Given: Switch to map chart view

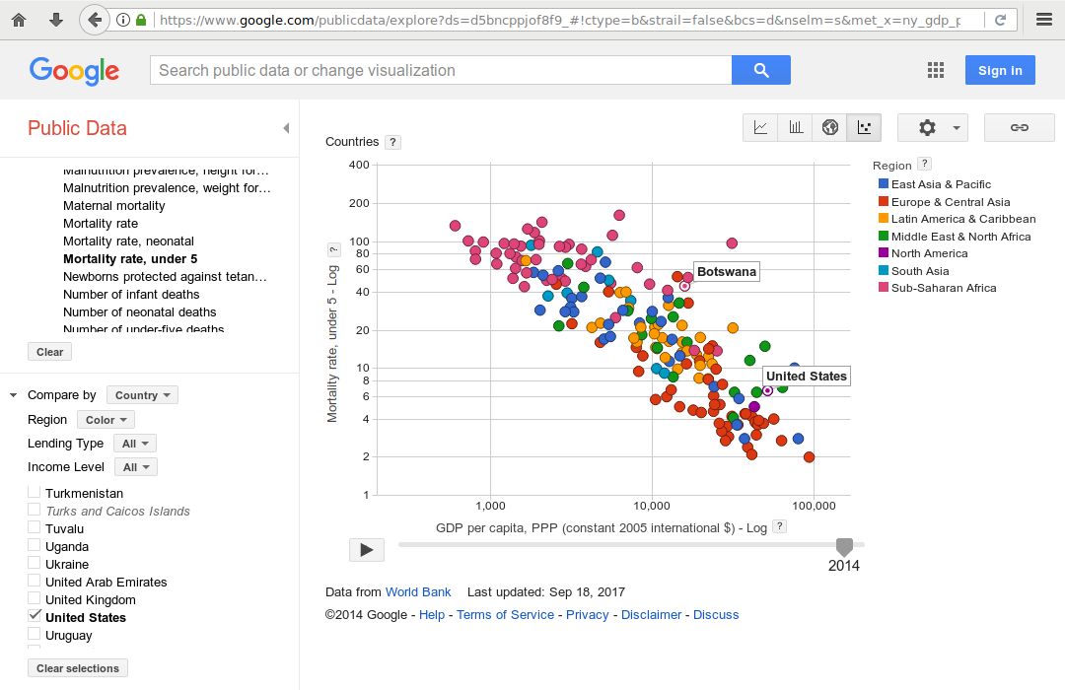Looking at the screenshot, I should 829,127.
